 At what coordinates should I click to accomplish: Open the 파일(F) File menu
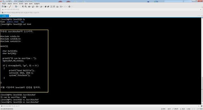tap(4, 4)
